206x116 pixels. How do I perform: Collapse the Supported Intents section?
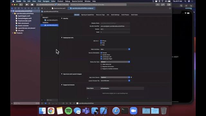point(62,85)
